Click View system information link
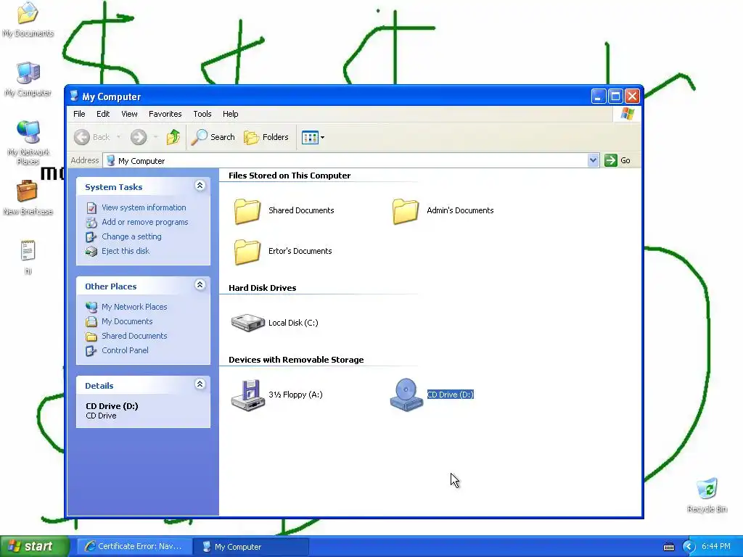This screenshot has width=743, height=557. 144,207
